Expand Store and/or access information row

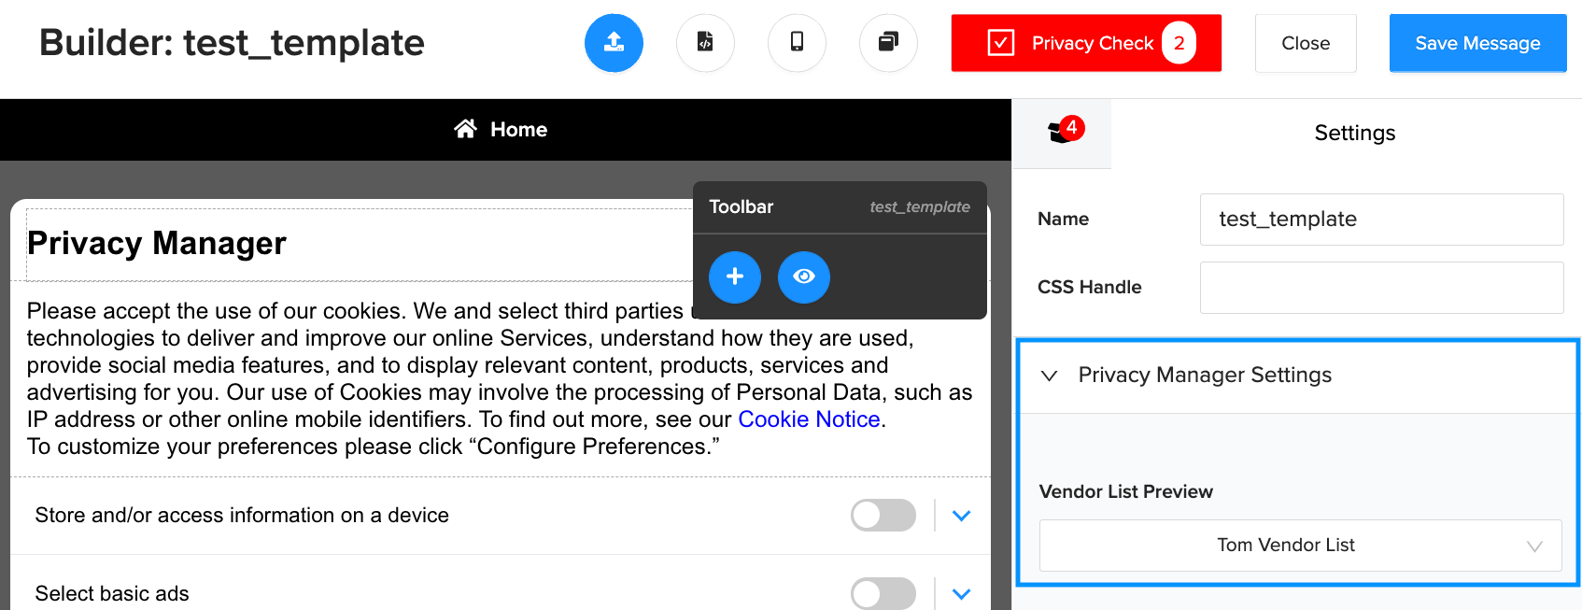pos(962,516)
